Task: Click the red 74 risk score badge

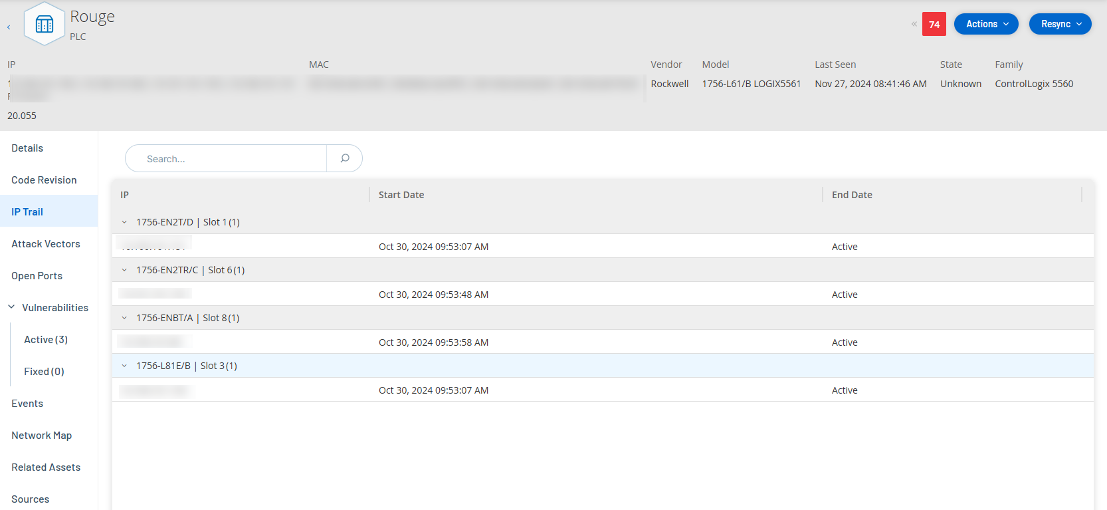Action: [934, 25]
